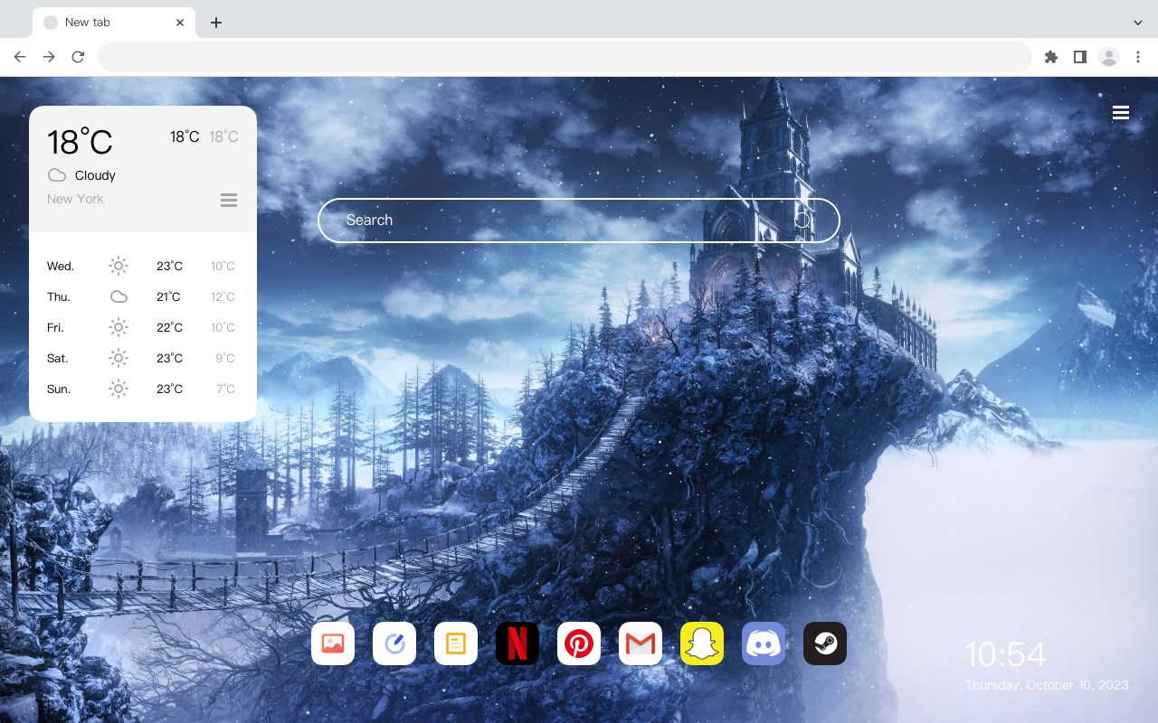Open the Gmail shortcut icon
1158x723 pixels.
pos(641,643)
